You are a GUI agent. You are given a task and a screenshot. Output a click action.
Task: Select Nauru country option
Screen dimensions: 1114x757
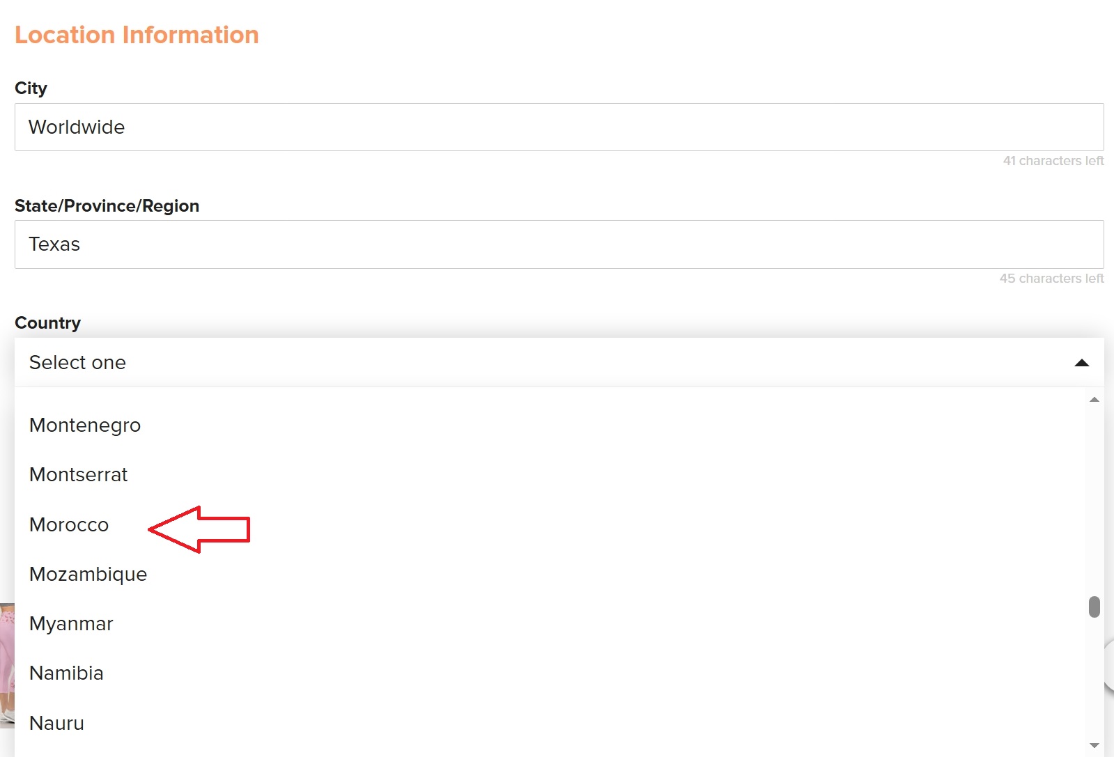pos(550,724)
